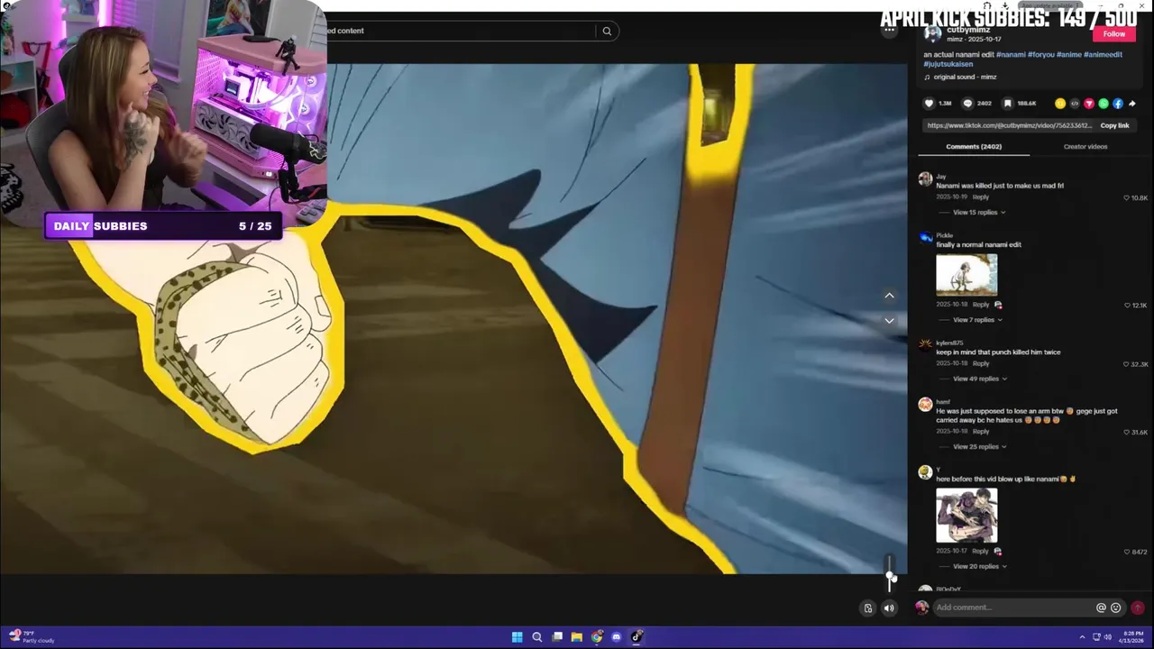
Task: Follow the cutbymimz account
Action: [x=1114, y=34]
